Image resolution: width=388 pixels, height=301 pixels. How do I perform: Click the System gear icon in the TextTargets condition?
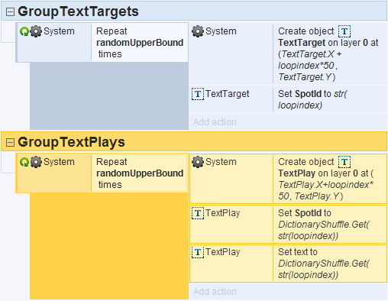tap(36, 31)
